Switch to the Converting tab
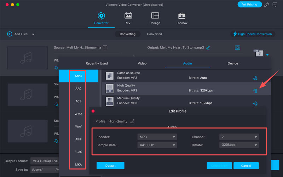 (x=127, y=34)
